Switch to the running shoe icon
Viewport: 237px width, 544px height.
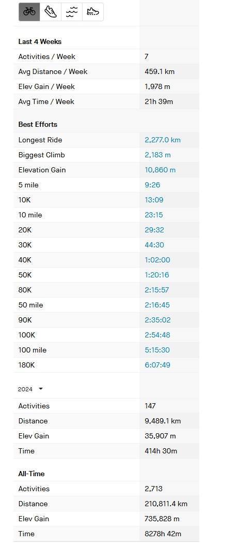51,12
